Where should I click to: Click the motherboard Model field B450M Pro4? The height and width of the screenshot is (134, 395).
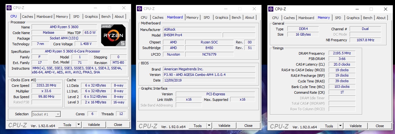192,35
